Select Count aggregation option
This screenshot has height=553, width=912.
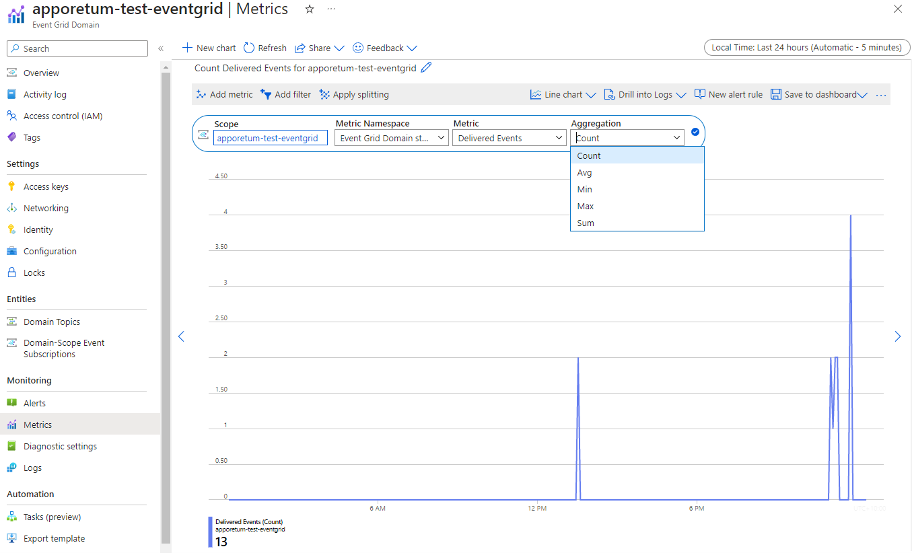pyautogui.click(x=637, y=155)
